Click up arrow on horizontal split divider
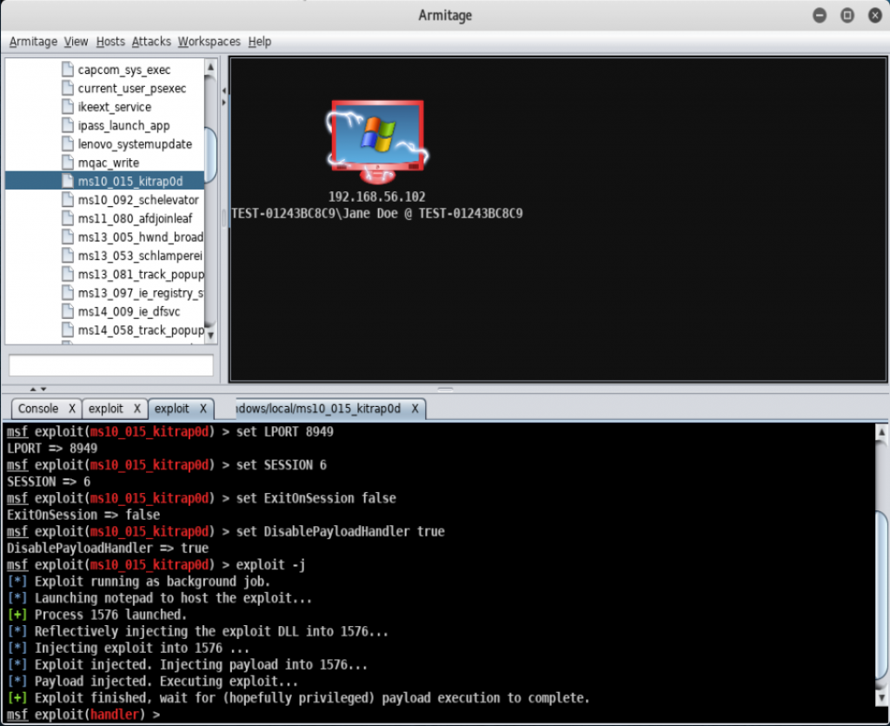The image size is (890, 726). [x=33, y=390]
